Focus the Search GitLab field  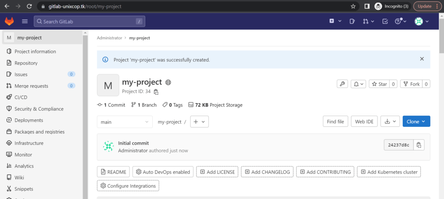(89, 21)
